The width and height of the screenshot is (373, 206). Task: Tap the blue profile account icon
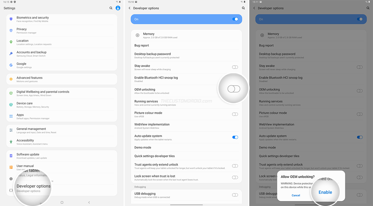[118, 8]
